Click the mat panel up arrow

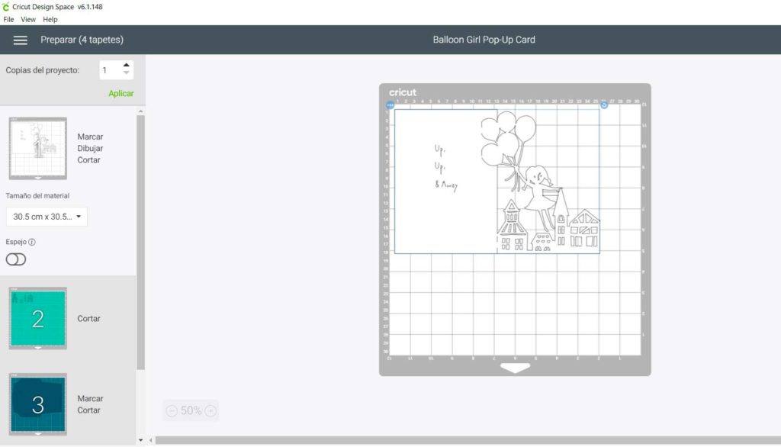140,111
